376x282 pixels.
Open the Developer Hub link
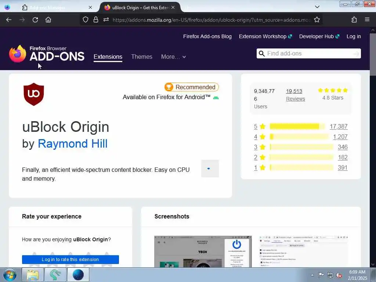(x=319, y=36)
